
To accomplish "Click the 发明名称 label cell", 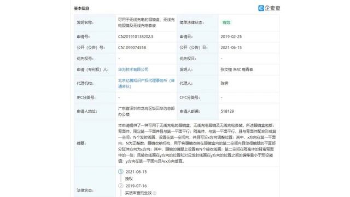I will (95, 22).
